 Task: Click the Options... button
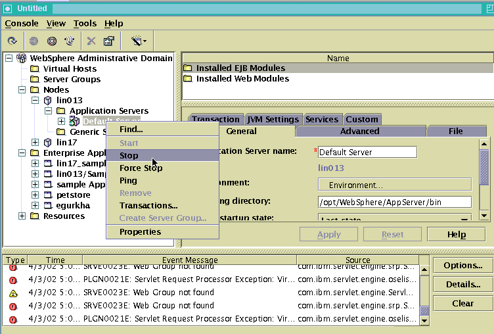point(463,266)
